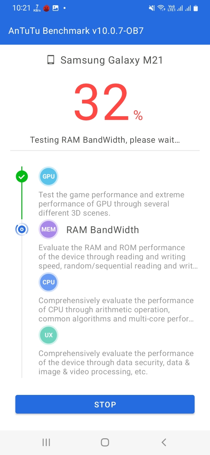Tap the Android home navigation button
210x455 pixels.
pos(105,442)
